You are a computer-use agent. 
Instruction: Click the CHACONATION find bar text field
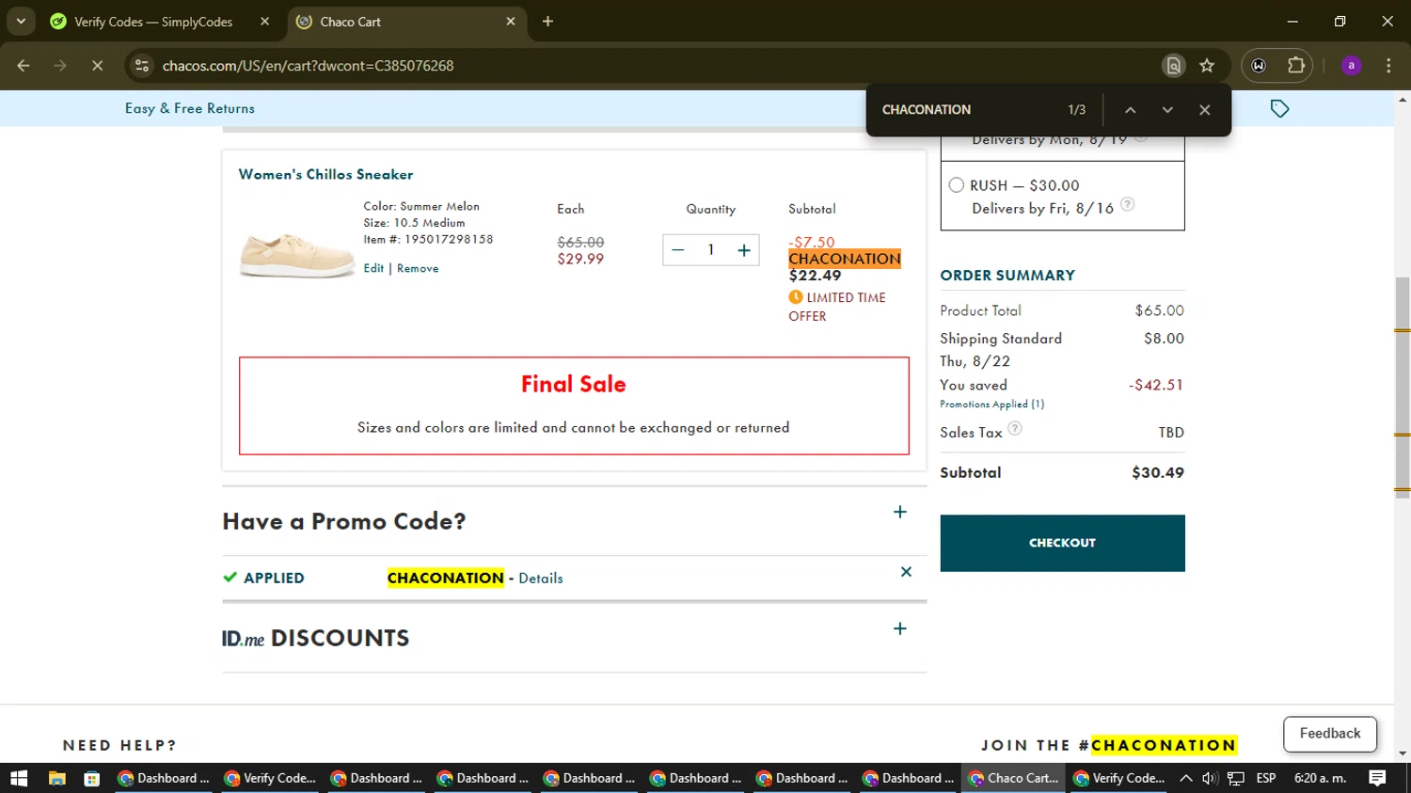[x=965, y=110]
